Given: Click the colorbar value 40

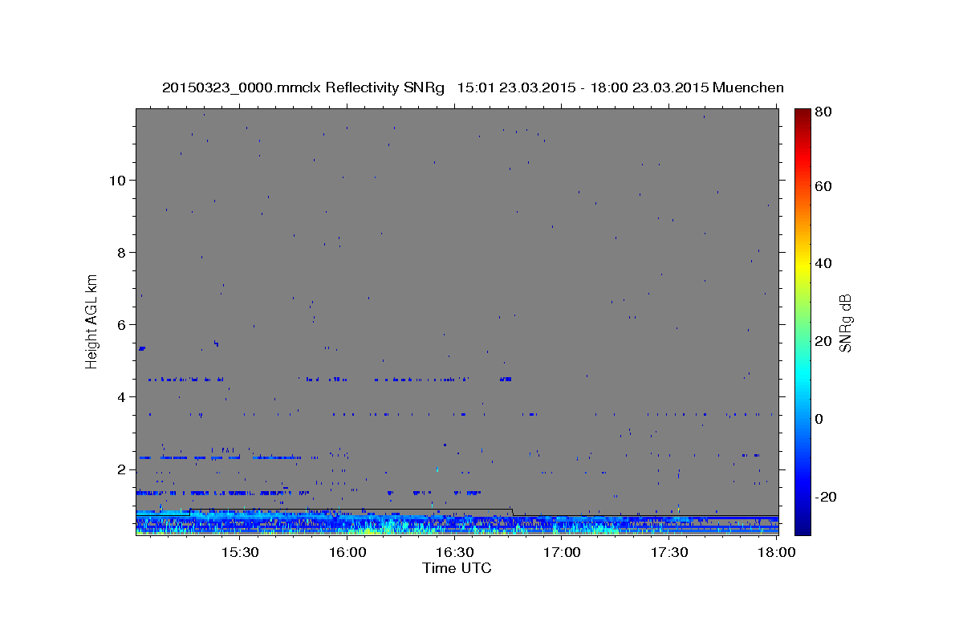Looking at the screenshot, I should [823, 263].
